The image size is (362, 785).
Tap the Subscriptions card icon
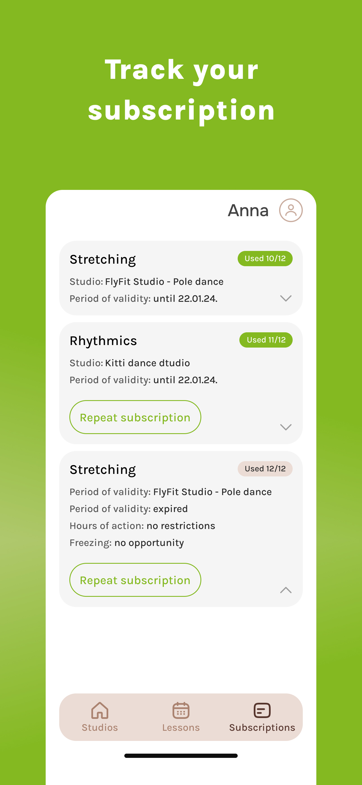point(262,710)
